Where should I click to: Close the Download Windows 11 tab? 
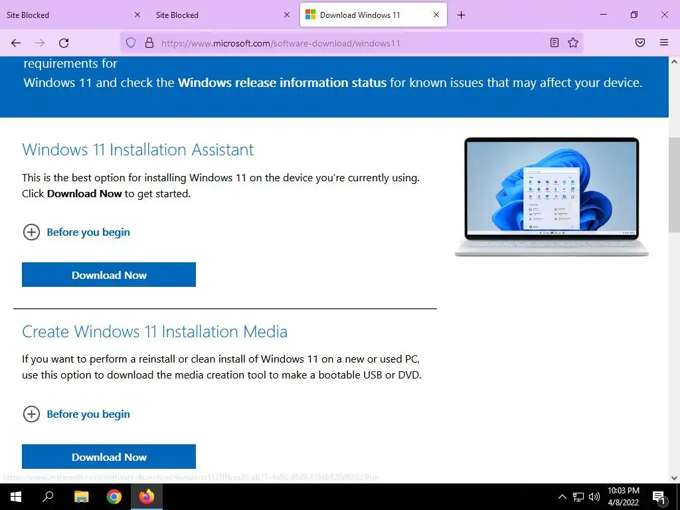pyautogui.click(x=436, y=15)
